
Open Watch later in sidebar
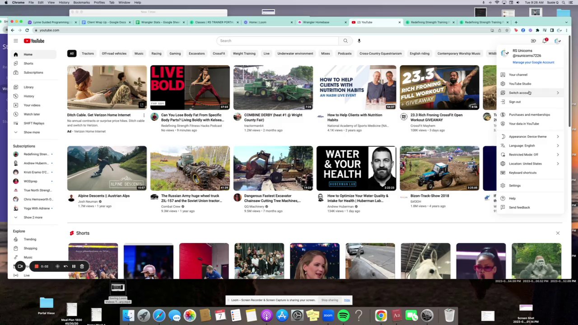coord(34,114)
